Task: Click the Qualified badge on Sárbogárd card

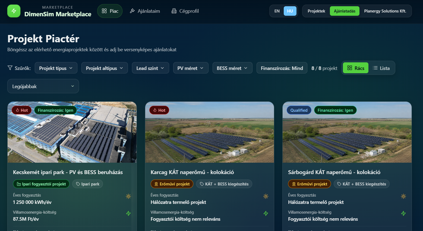Action: [x=299, y=110]
